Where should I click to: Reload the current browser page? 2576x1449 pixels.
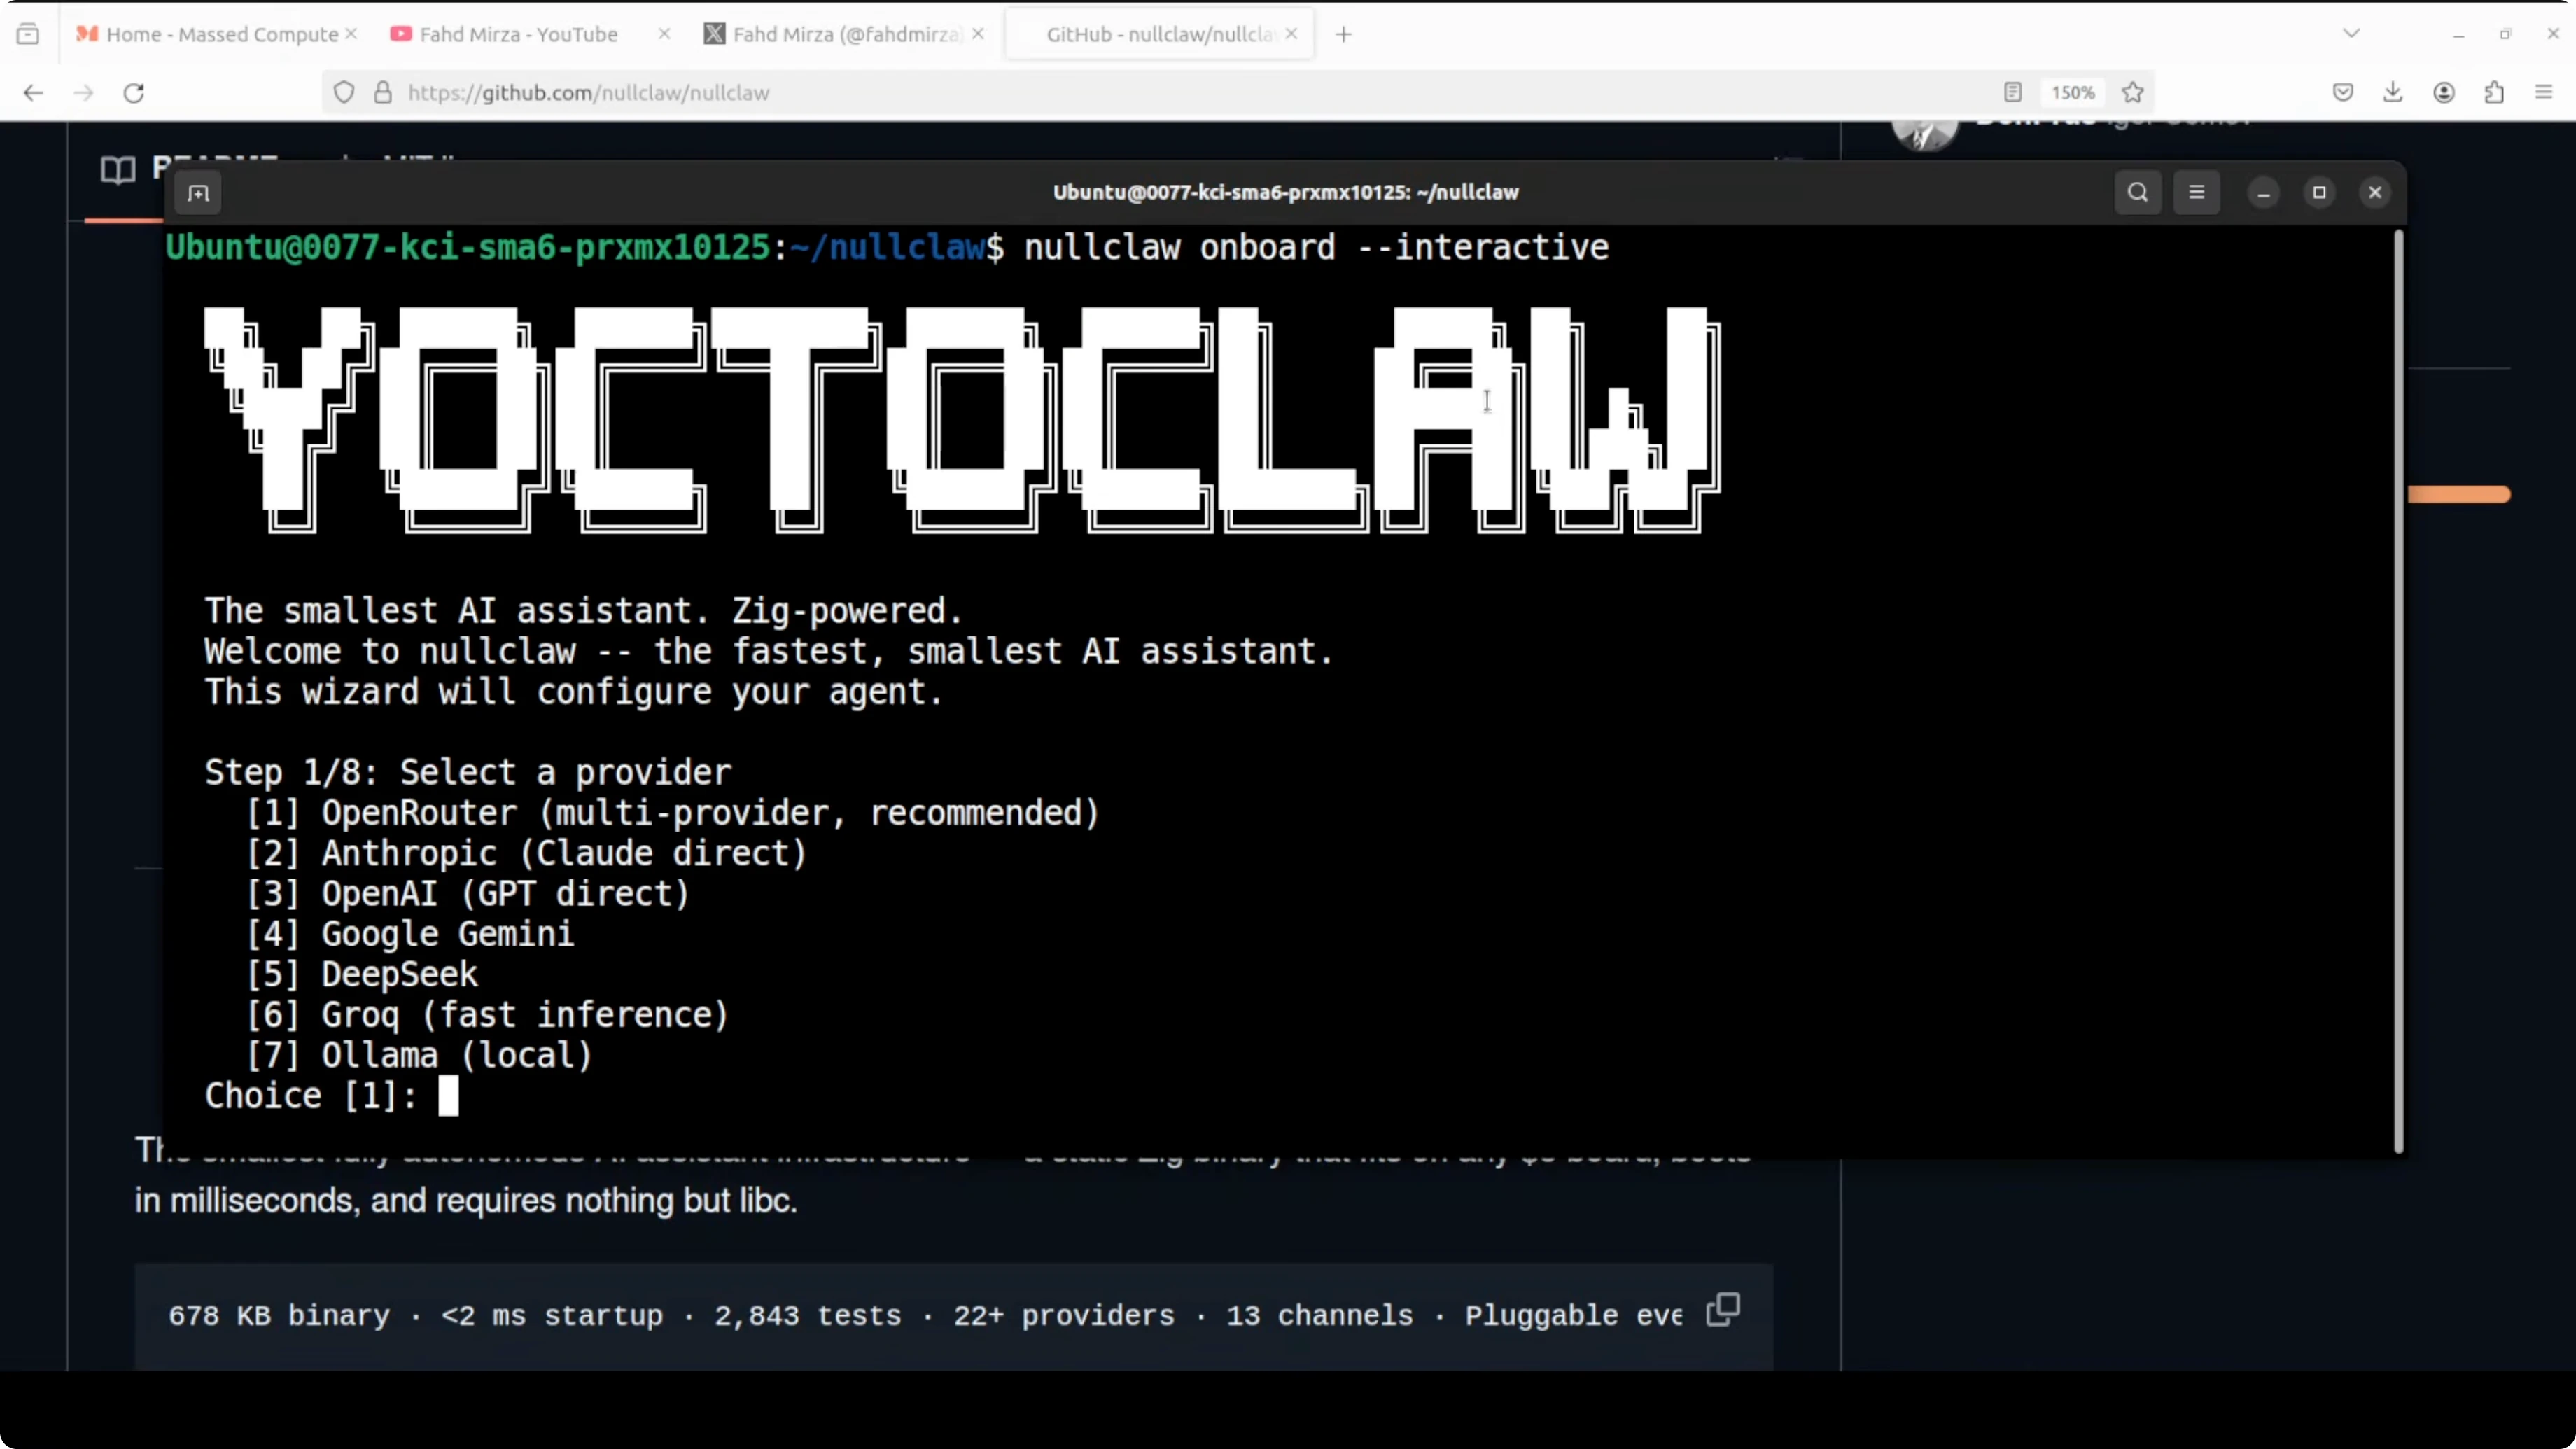tap(134, 93)
